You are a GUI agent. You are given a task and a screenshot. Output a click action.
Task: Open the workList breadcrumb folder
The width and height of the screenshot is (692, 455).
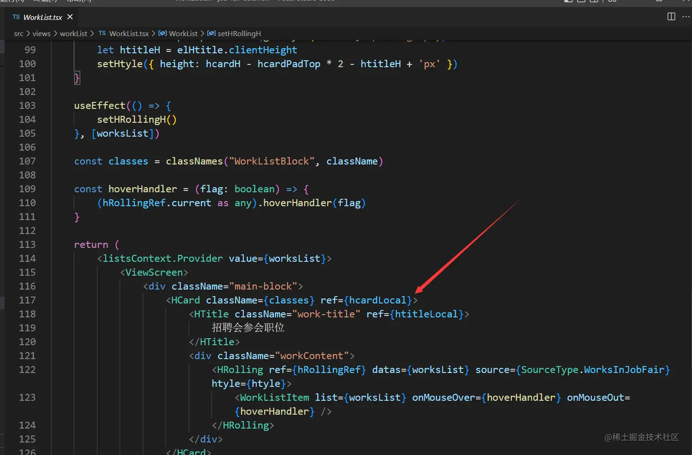(74, 33)
